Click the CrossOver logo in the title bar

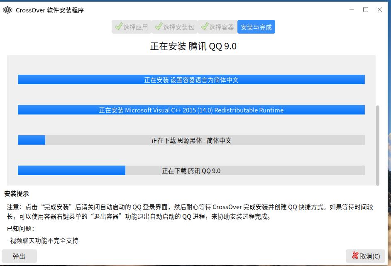[7, 10]
